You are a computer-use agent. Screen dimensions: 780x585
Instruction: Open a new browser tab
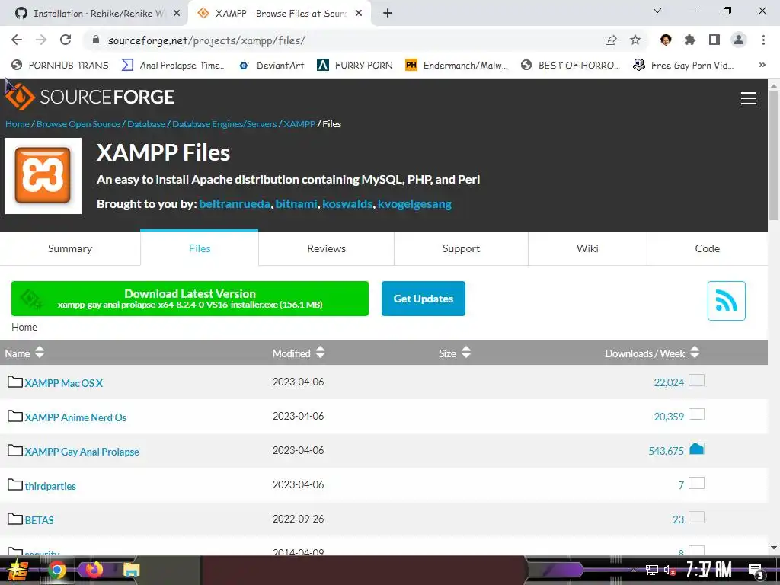pos(388,14)
